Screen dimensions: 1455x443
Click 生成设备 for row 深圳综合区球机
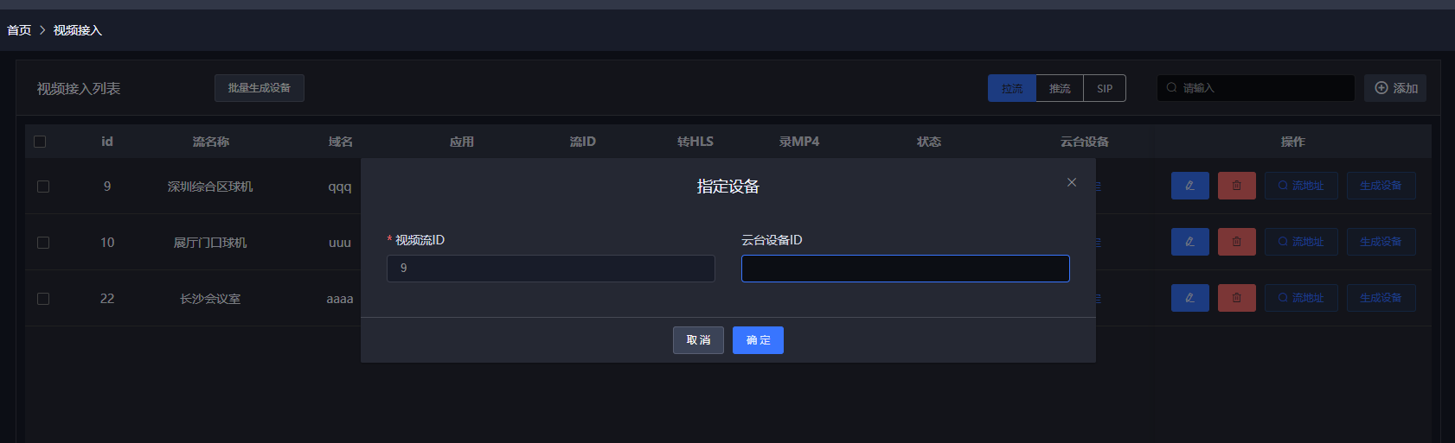coord(1381,186)
